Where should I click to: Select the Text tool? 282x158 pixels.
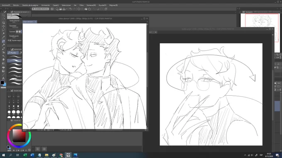pyautogui.click(x=3, y=78)
